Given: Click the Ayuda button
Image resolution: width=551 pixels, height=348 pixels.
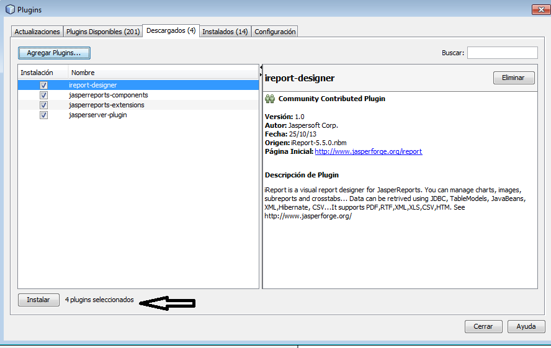Looking at the screenshot, I should tap(526, 326).
